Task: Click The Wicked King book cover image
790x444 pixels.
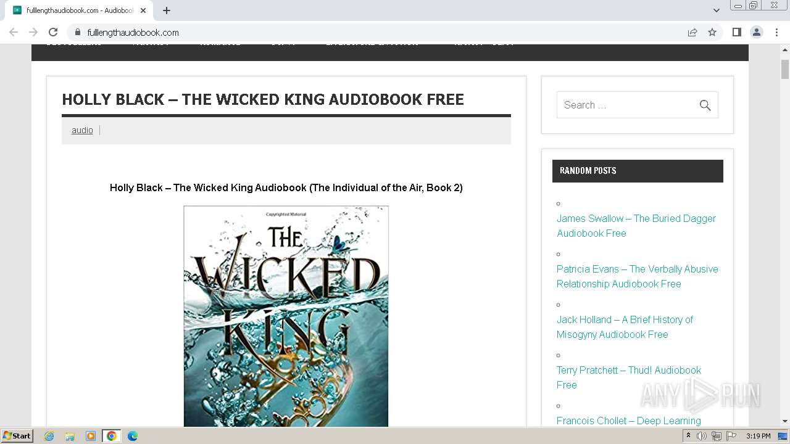Action: (286, 316)
